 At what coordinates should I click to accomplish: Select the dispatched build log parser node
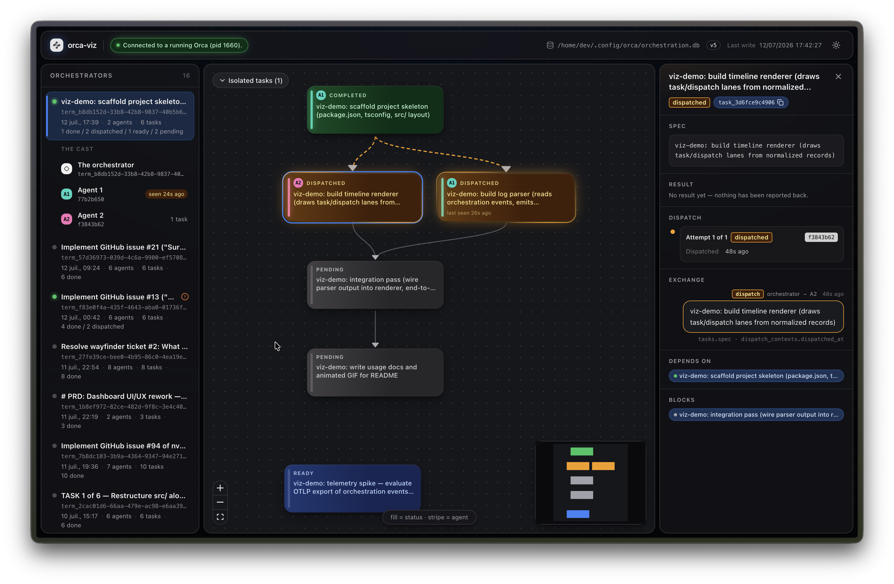(506, 197)
